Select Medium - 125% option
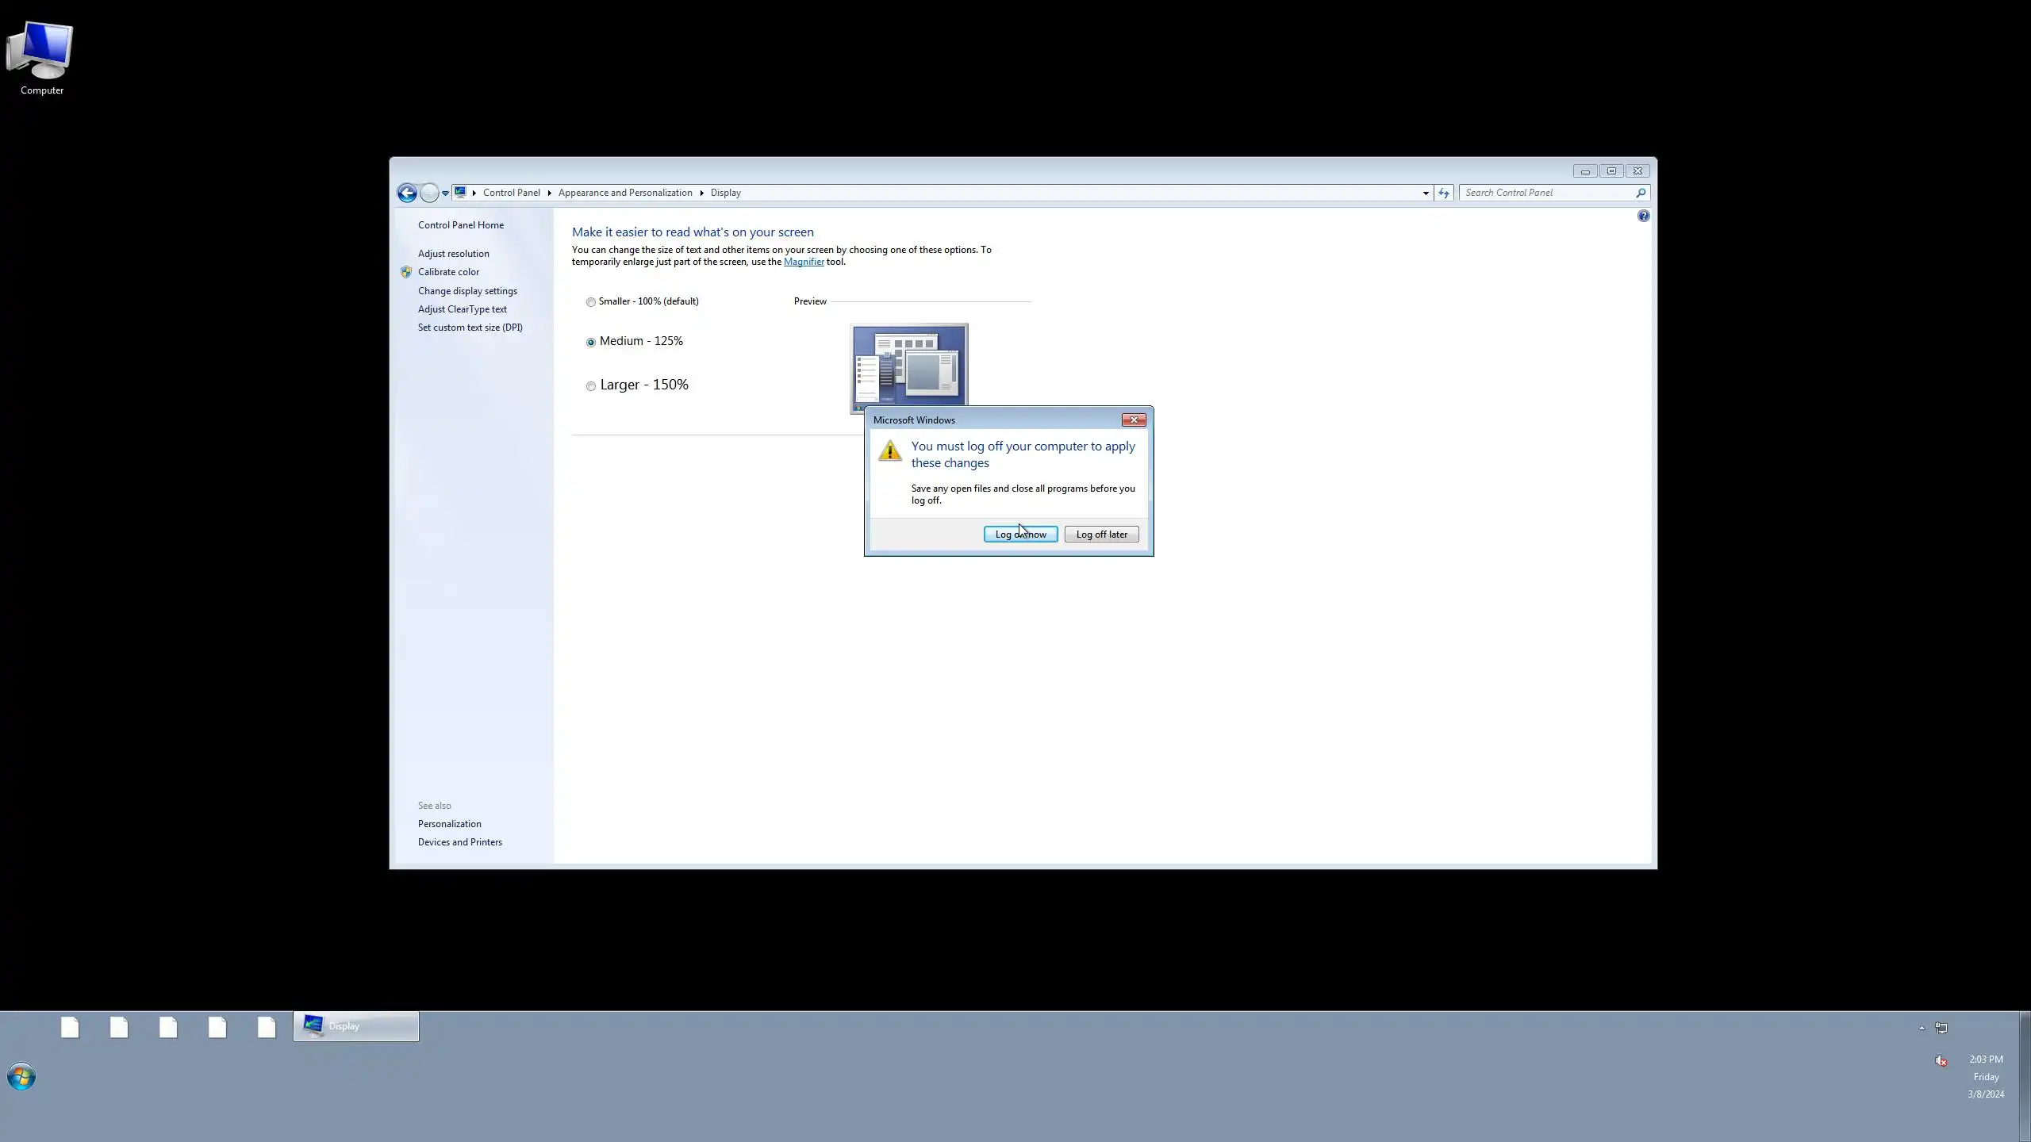 tap(591, 342)
